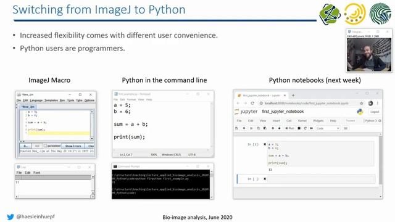395x222 pixels.
Task: Interrupt the kernel with the stop icon
Action: point(299,128)
